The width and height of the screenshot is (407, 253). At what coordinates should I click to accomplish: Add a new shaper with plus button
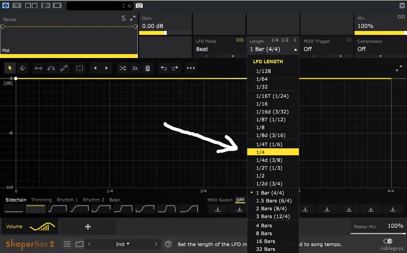(x=88, y=227)
